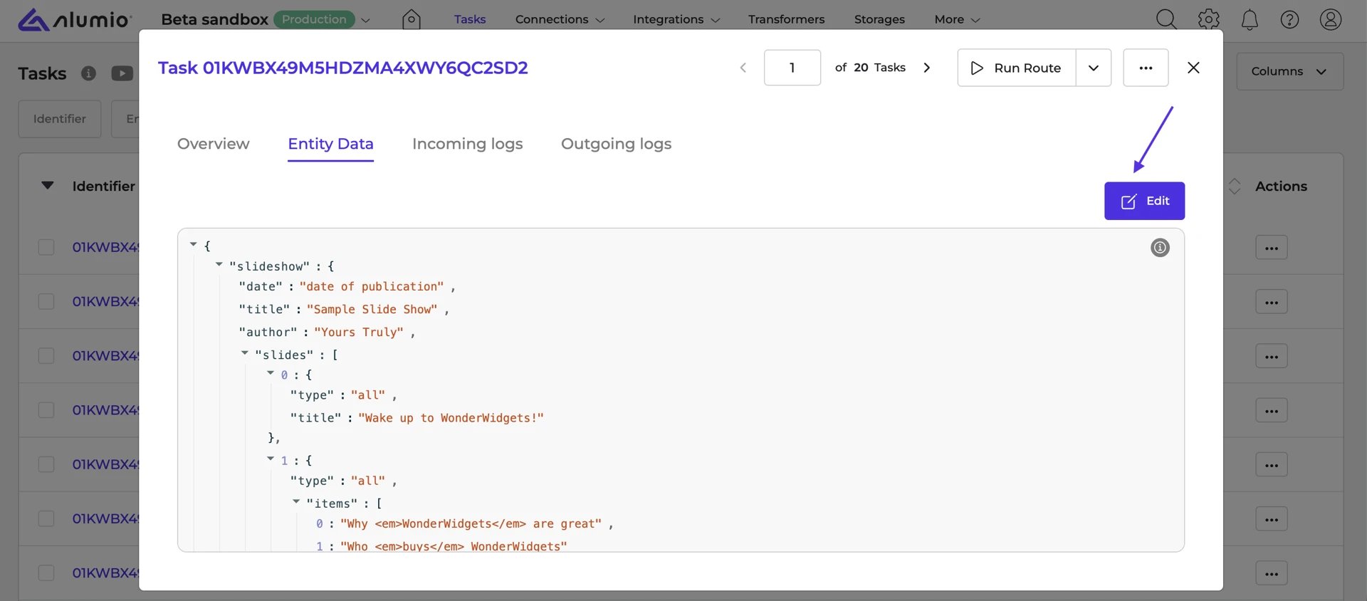Go to the next task arrow
Screen dimensions: 1367x601
[926, 68]
